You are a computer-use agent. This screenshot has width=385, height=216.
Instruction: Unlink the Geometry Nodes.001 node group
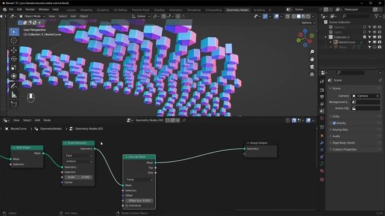click(177, 120)
